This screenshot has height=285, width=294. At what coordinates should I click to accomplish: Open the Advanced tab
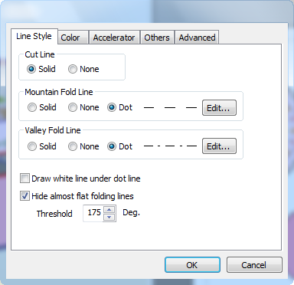[197, 38]
